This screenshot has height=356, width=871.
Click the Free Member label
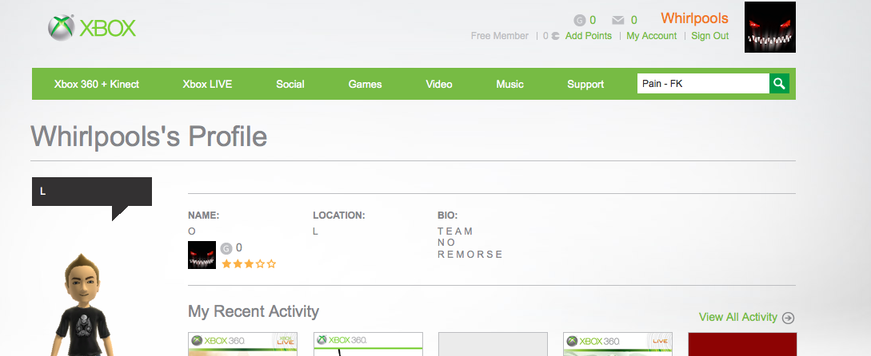[499, 36]
